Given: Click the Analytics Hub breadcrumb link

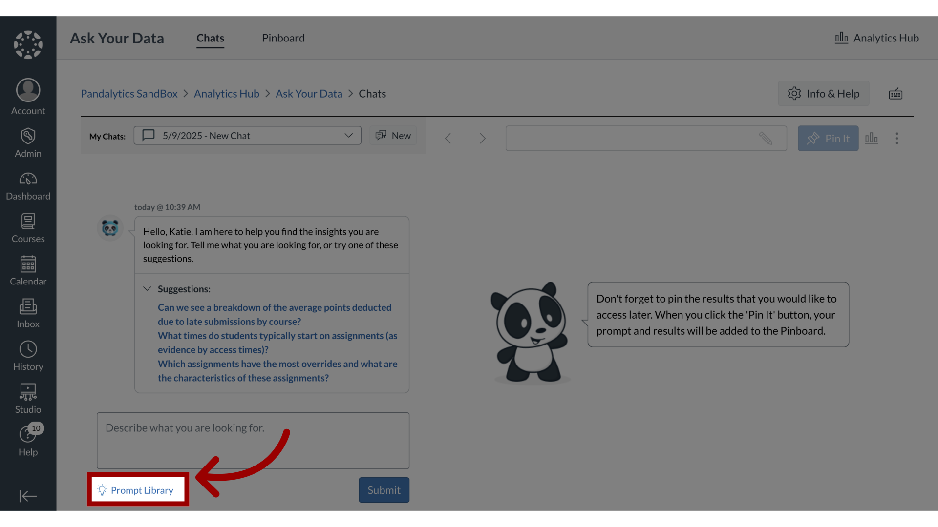Looking at the screenshot, I should tap(226, 94).
